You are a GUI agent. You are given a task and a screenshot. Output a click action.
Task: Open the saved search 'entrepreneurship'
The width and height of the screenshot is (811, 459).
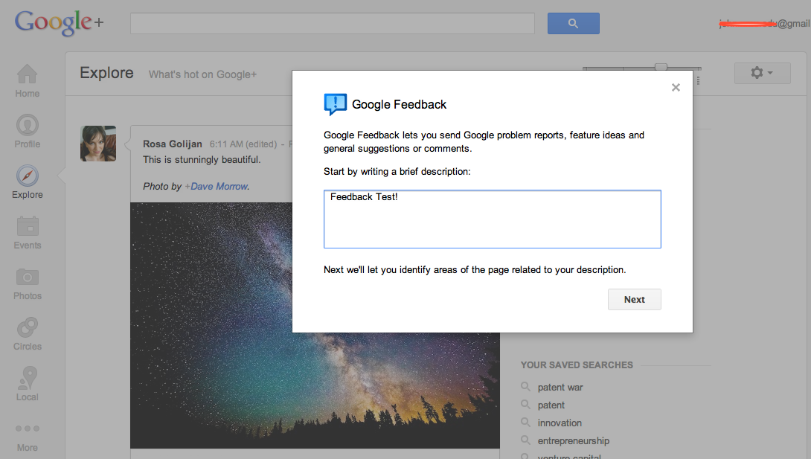(574, 441)
